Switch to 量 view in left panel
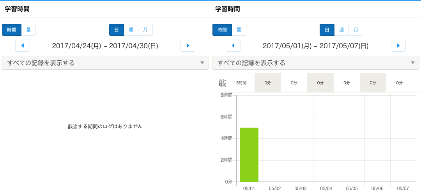Viewport: 421px width, 194px height. (x=28, y=30)
